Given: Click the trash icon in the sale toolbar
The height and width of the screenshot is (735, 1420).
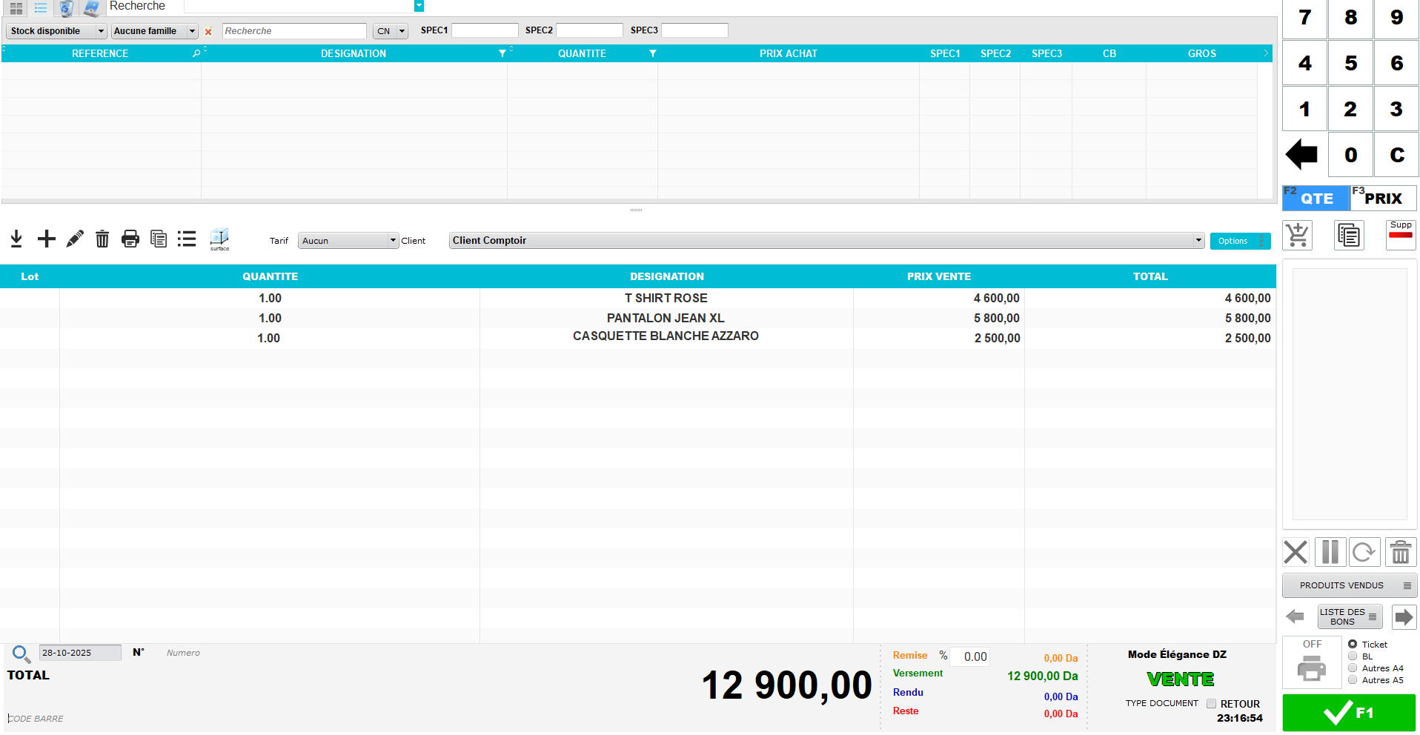Looking at the screenshot, I should point(102,239).
